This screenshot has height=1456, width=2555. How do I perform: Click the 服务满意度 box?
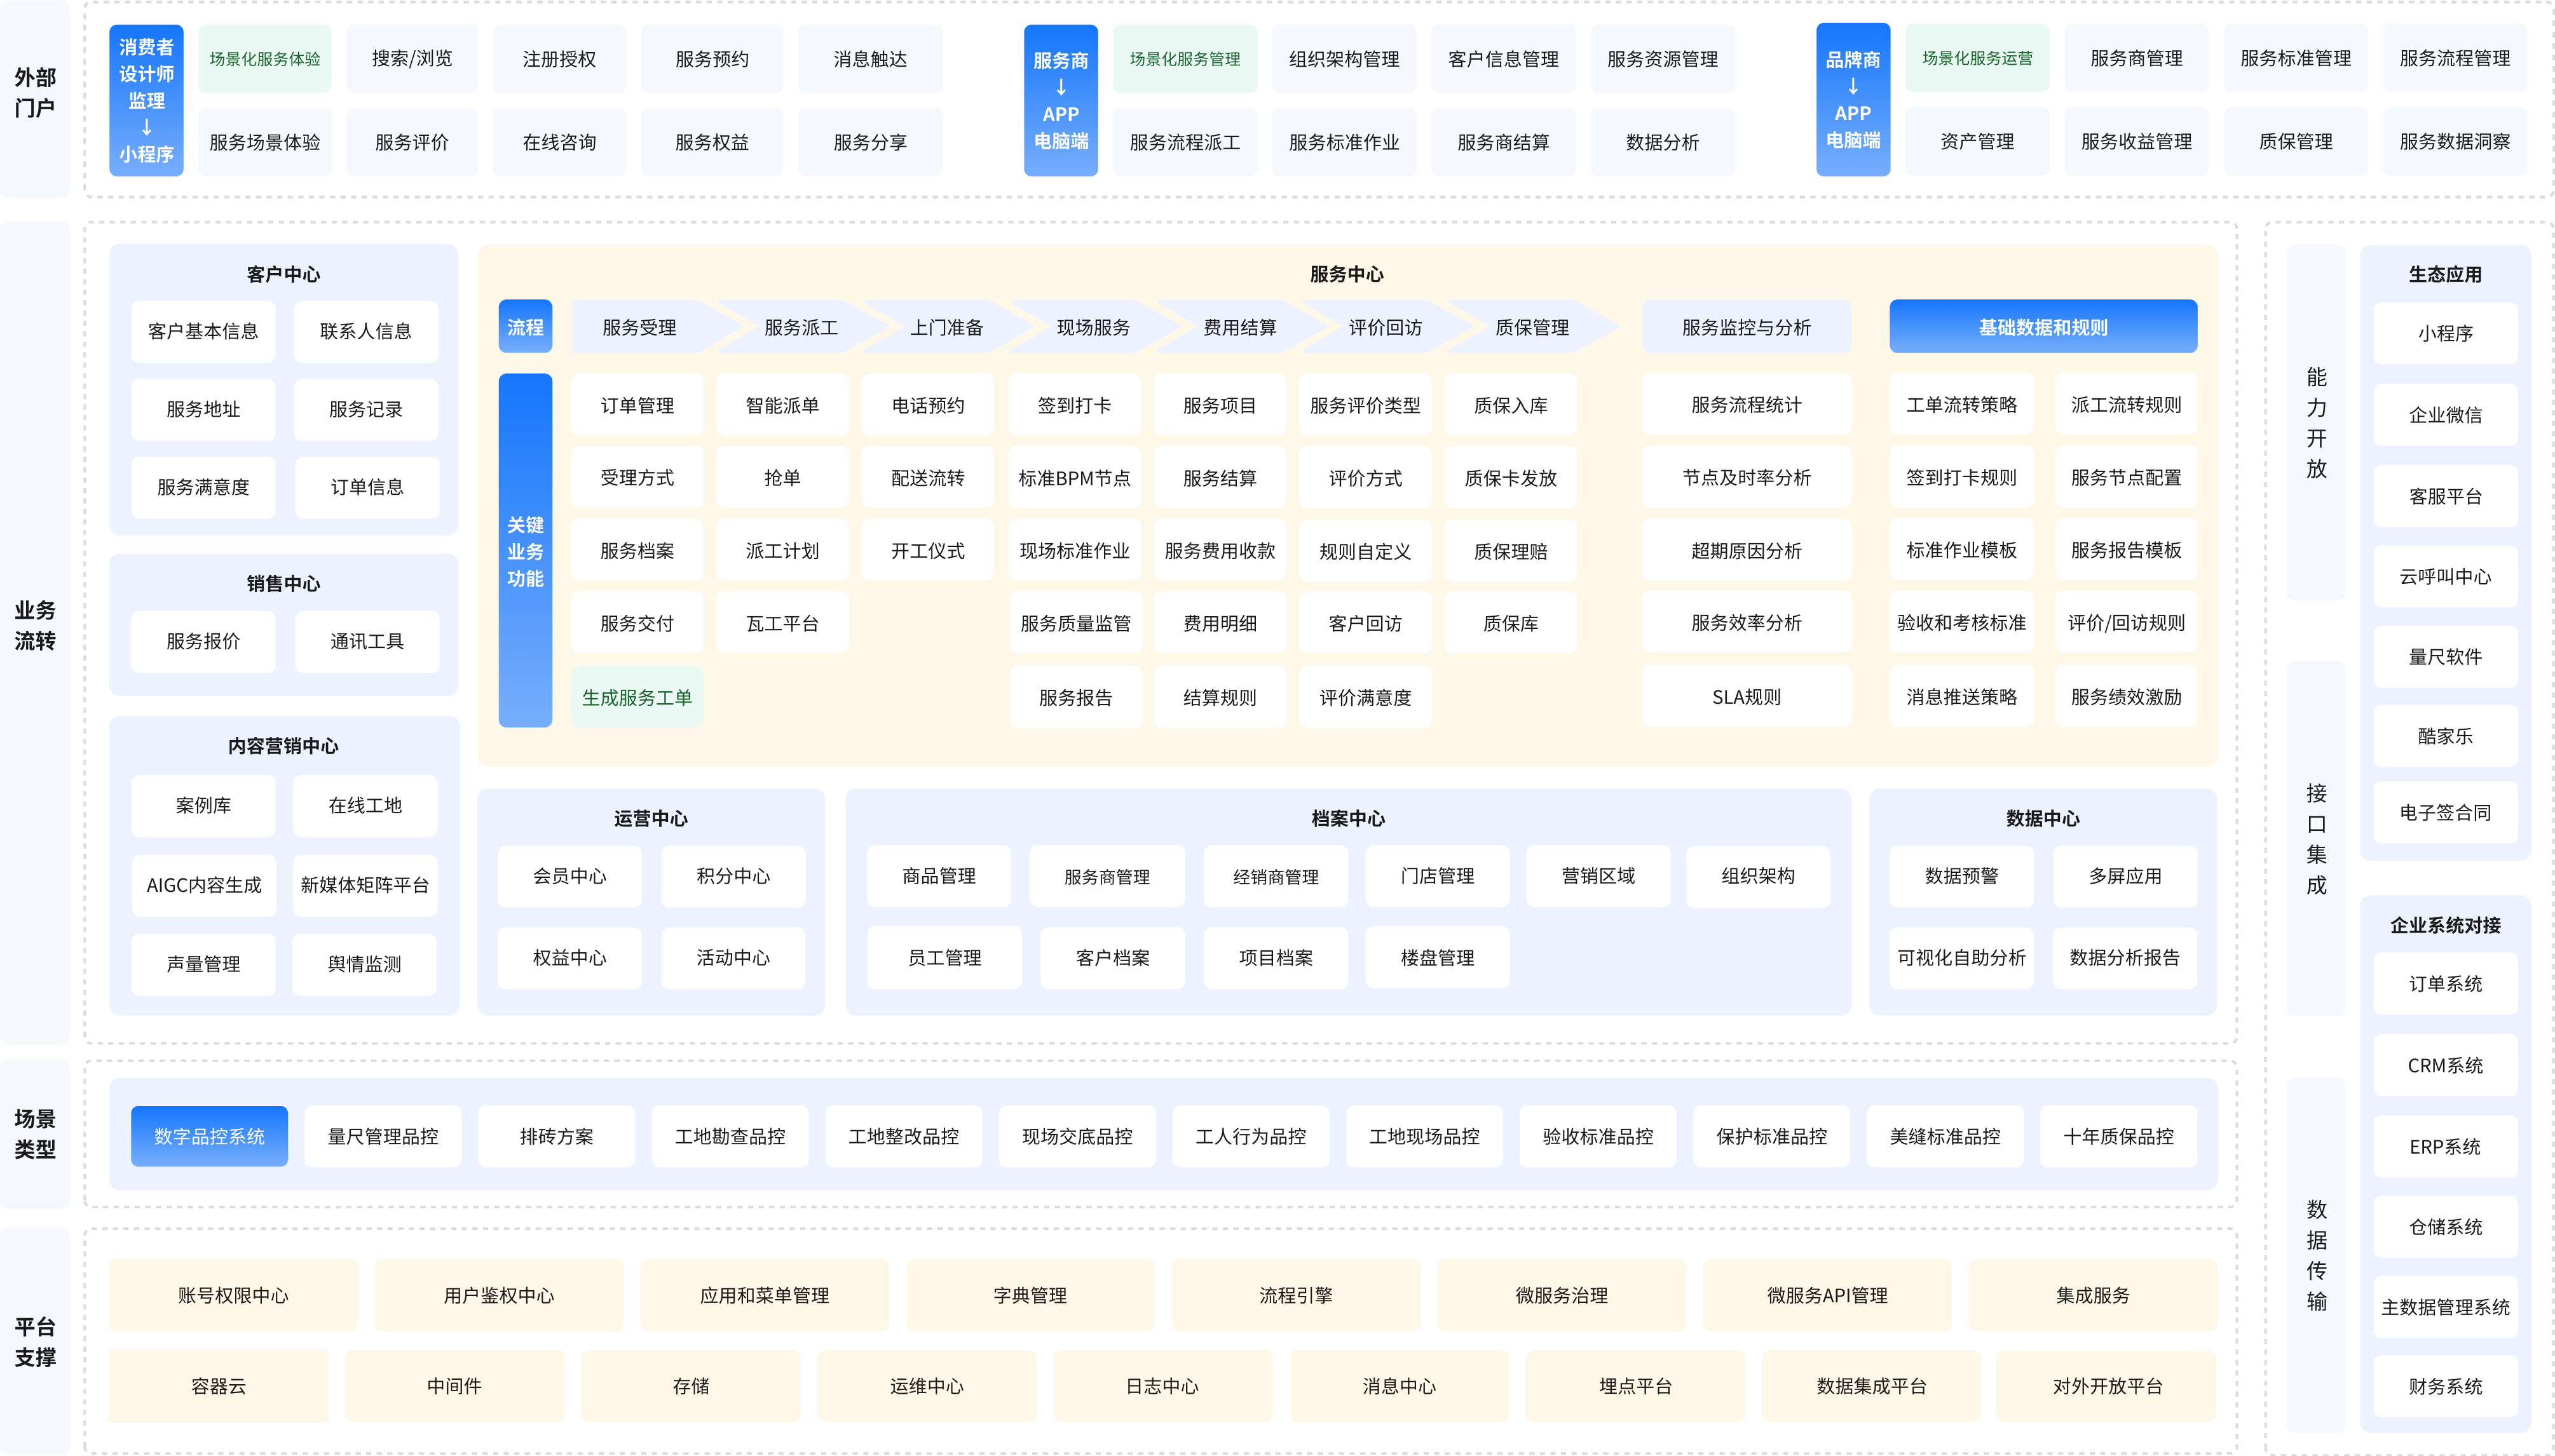point(203,487)
